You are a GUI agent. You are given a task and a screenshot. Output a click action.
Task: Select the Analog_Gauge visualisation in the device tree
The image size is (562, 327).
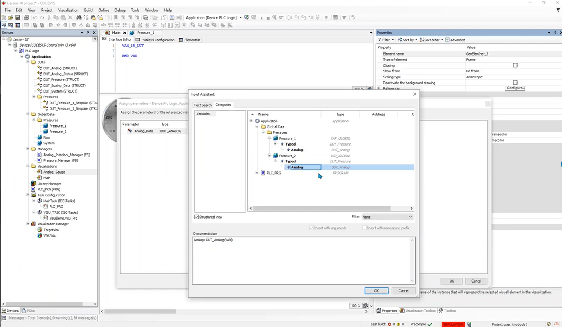(x=54, y=172)
